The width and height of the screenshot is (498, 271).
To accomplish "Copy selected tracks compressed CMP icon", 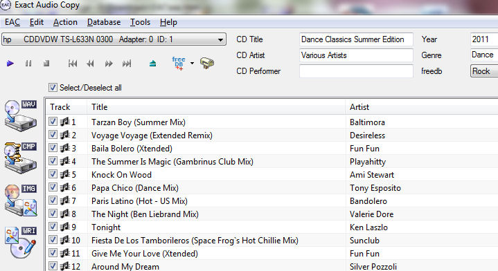I will (21, 158).
